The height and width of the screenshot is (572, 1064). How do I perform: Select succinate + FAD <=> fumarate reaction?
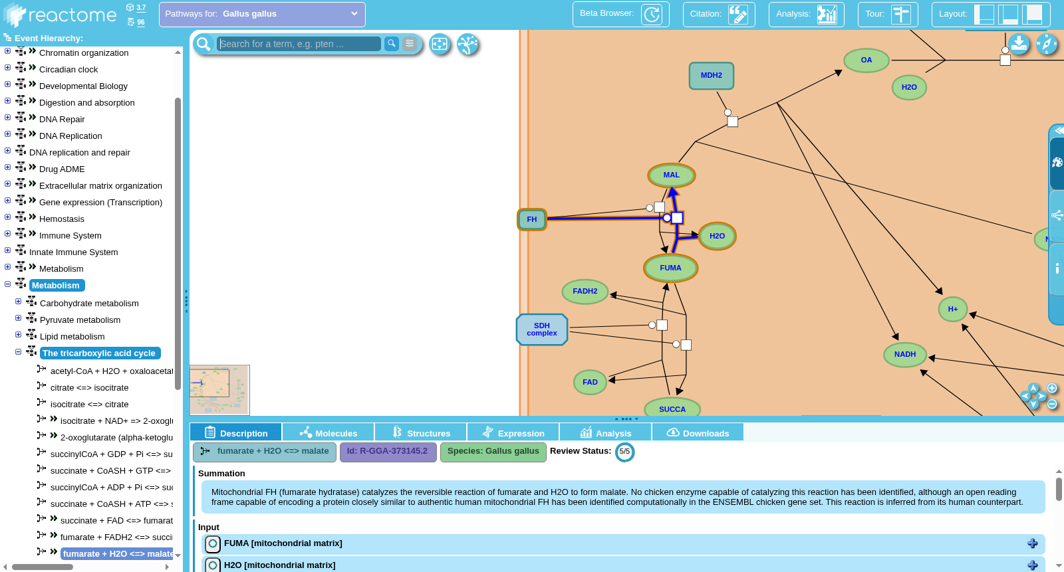[116, 521]
